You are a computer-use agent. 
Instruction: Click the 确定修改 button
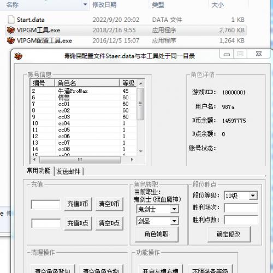(229, 234)
